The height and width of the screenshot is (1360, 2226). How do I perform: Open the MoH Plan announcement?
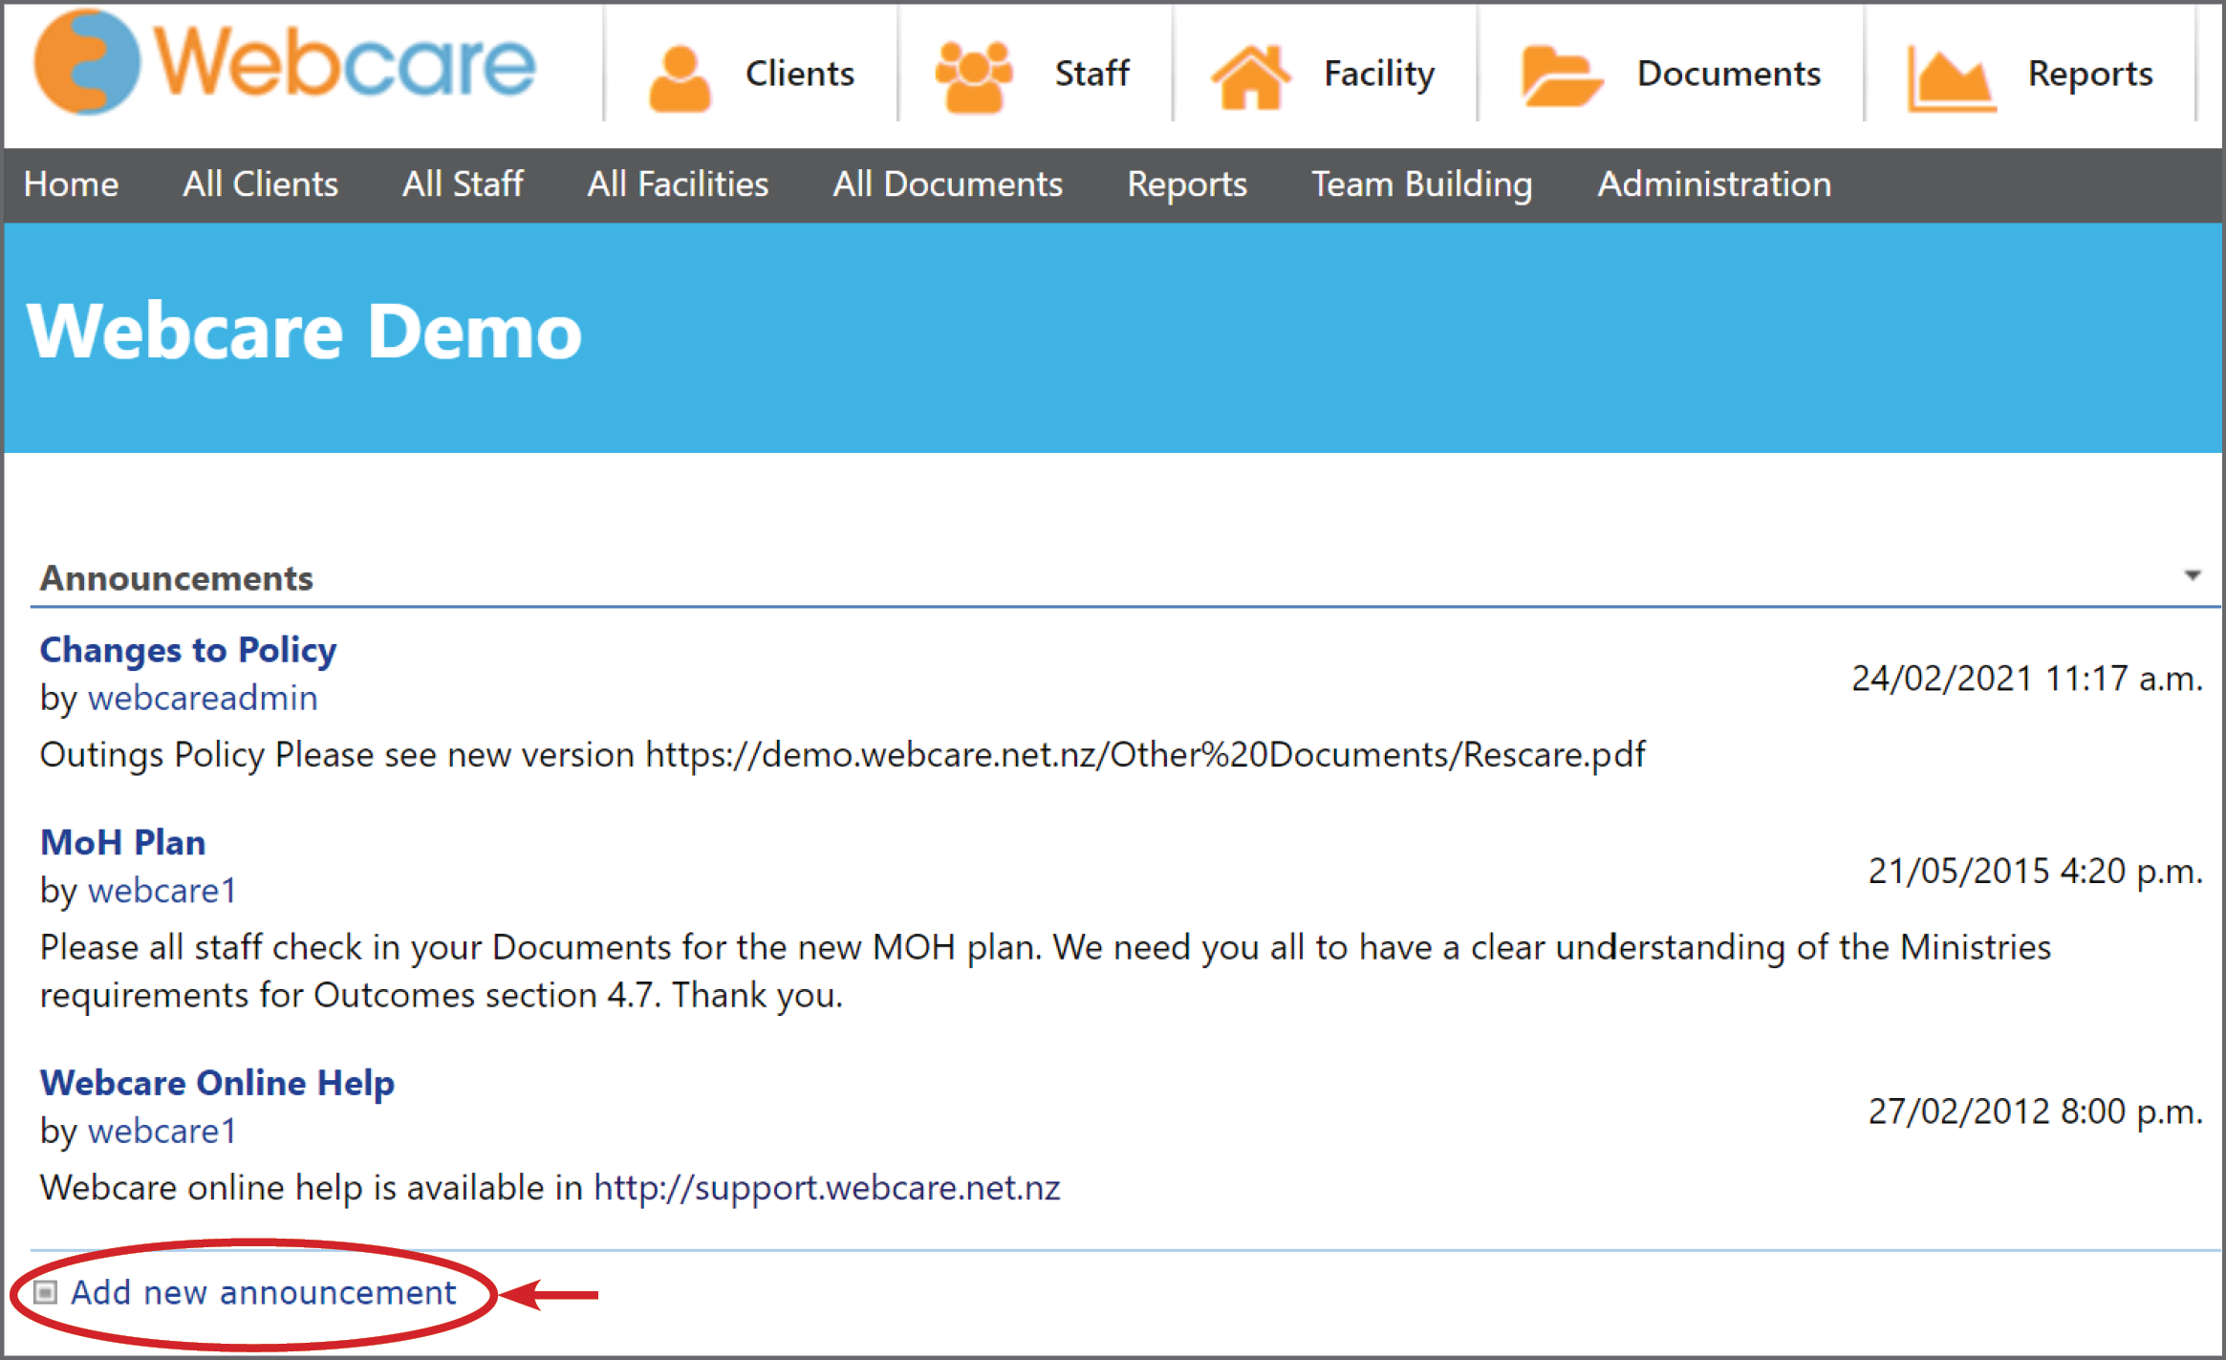[123, 842]
